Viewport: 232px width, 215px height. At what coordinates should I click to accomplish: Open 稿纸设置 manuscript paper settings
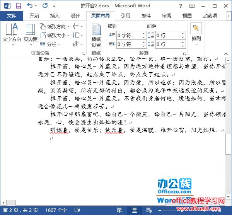(96, 36)
